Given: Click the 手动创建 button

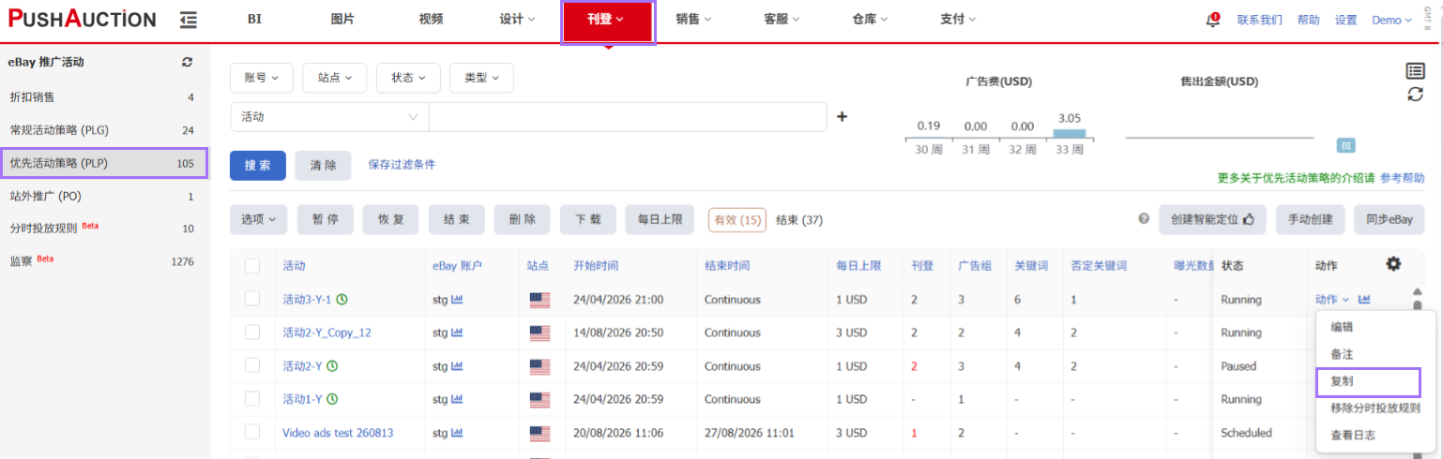Looking at the screenshot, I should 1310,219.
